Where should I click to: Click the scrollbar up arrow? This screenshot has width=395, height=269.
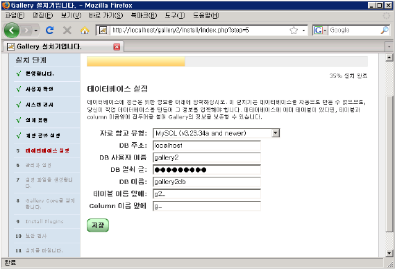pos(389,58)
